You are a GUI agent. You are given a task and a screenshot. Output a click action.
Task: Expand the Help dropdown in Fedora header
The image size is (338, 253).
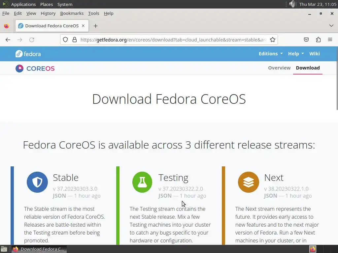[x=296, y=54]
